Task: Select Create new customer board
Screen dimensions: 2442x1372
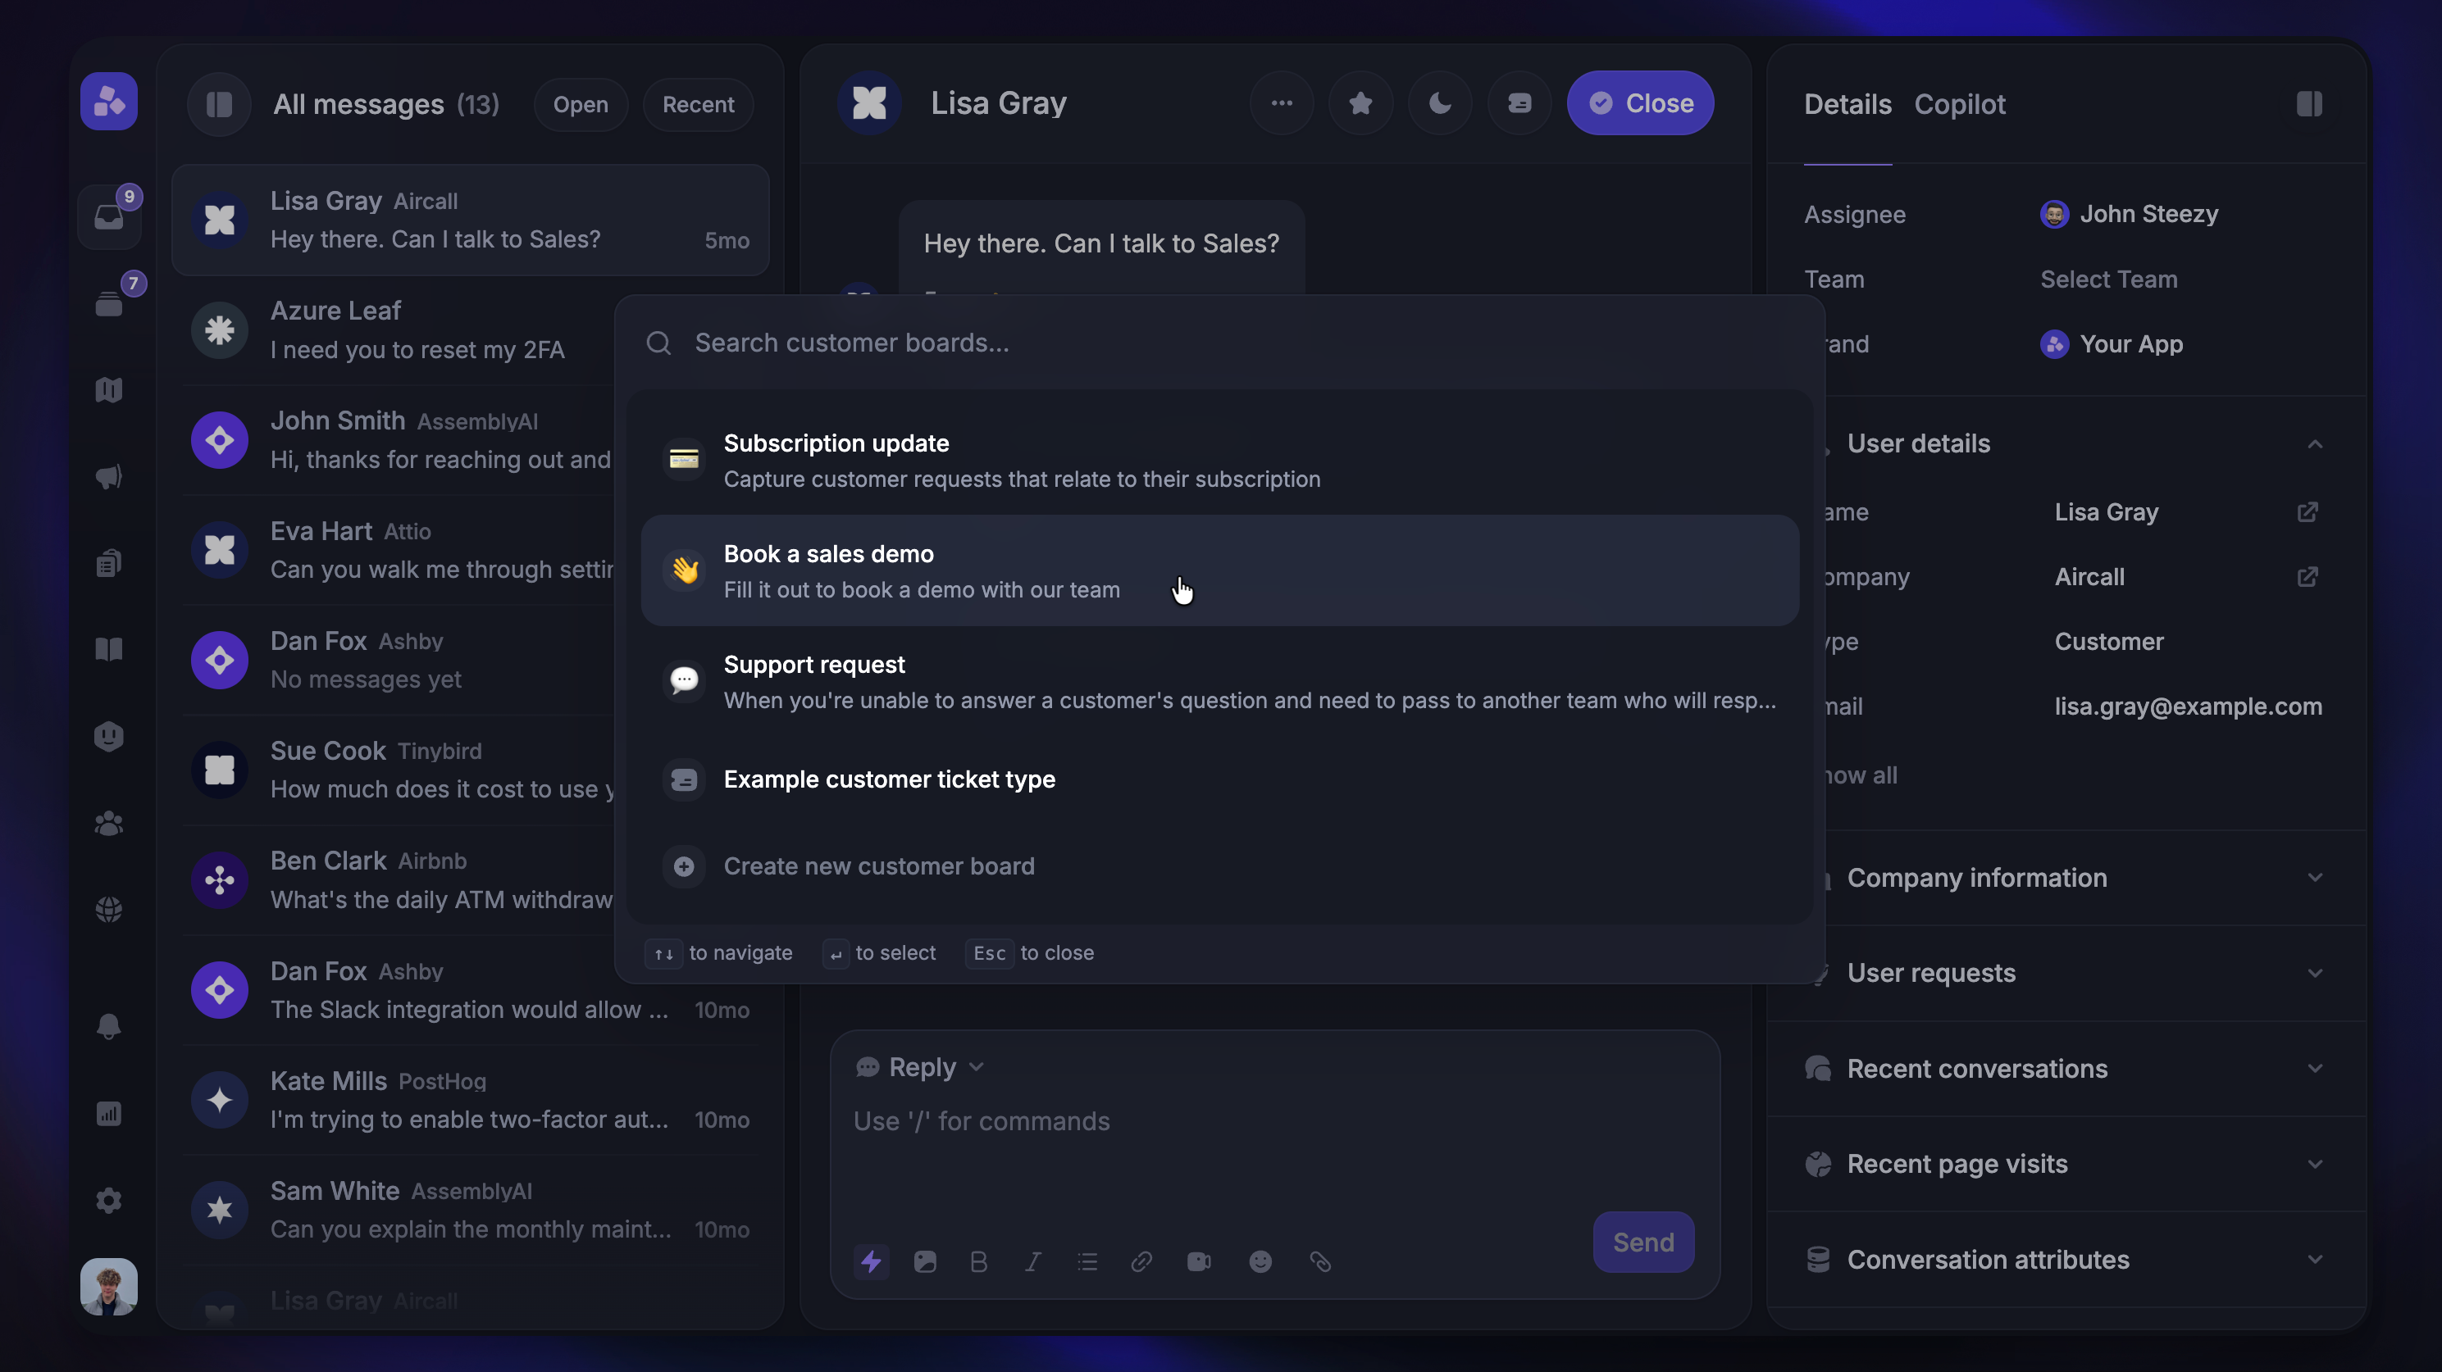Action: tap(1220, 866)
